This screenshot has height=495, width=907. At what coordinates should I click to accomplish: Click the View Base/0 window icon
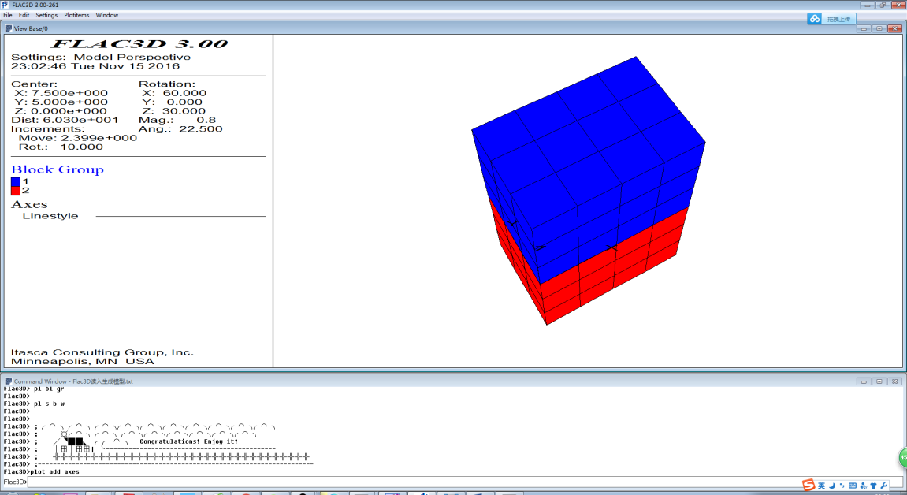coord(9,28)
